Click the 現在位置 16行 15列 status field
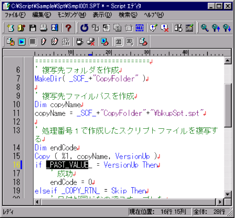 click(160, 212)
